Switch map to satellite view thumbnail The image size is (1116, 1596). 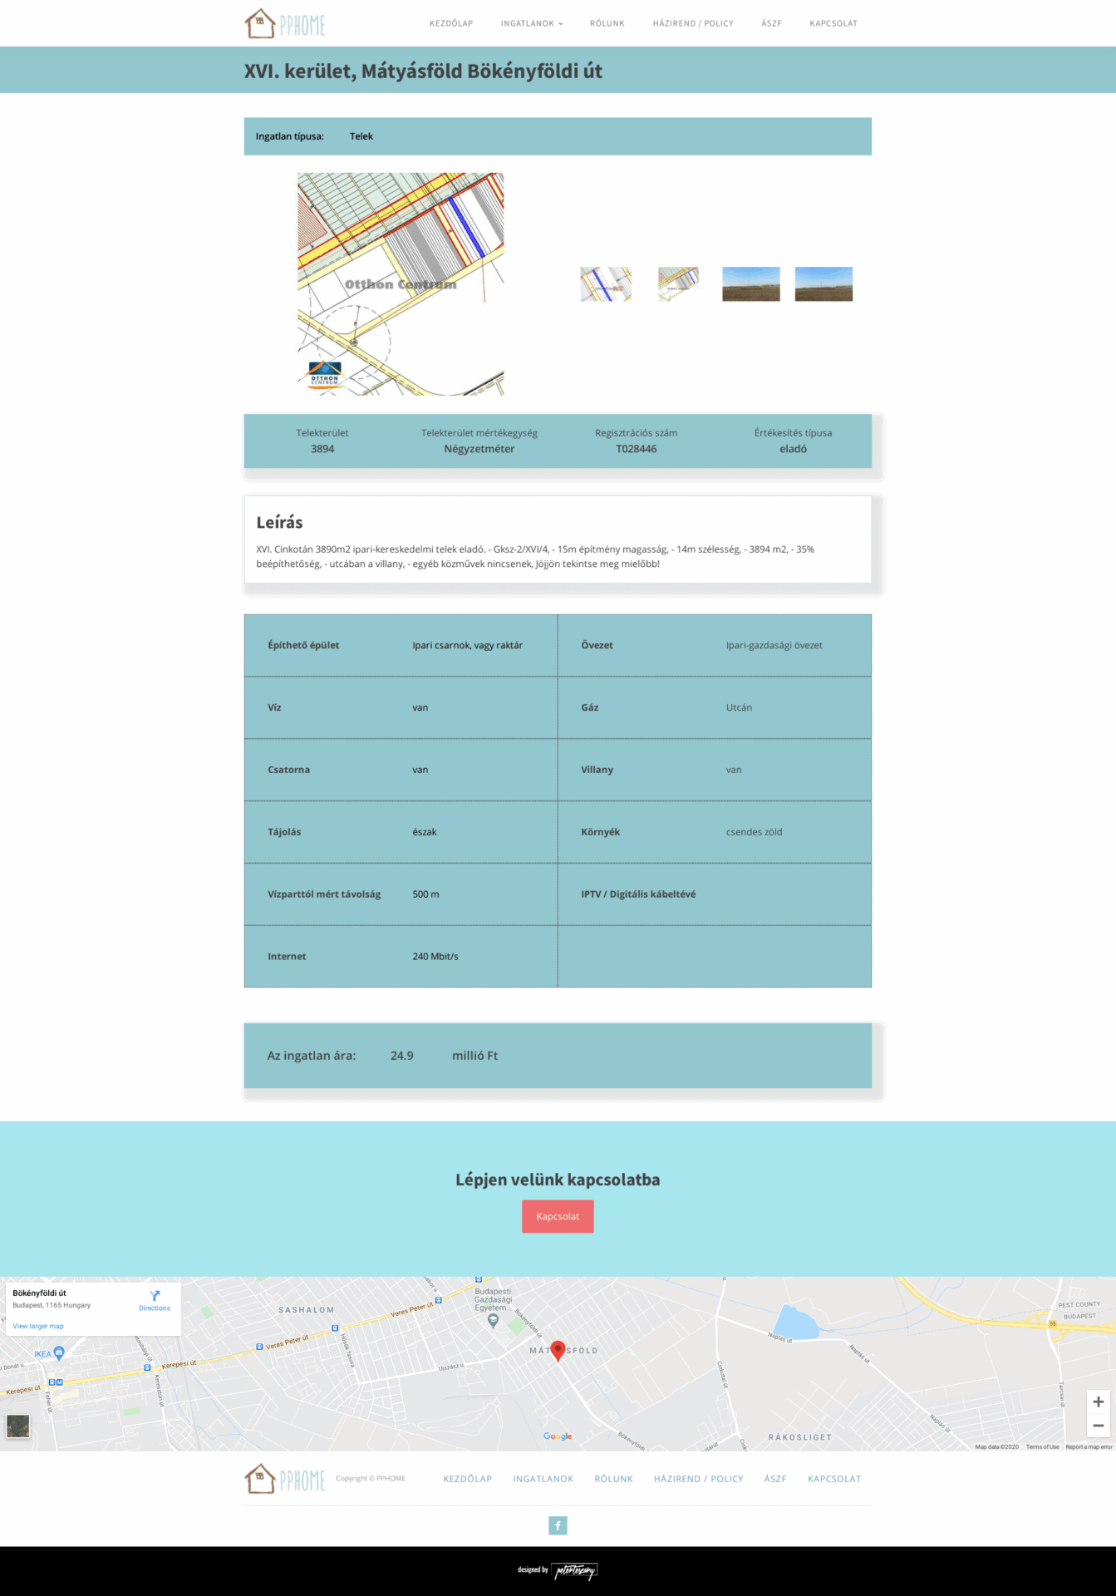(17, 1426)
